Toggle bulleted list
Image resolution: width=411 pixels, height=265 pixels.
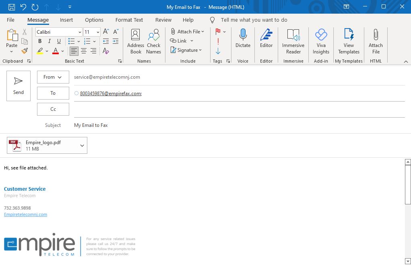(x=72, y=41)
